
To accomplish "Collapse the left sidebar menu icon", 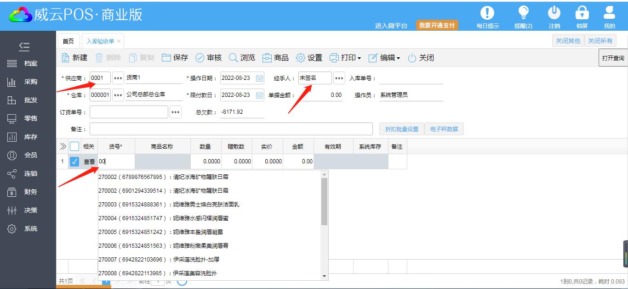I will (24, 46).
